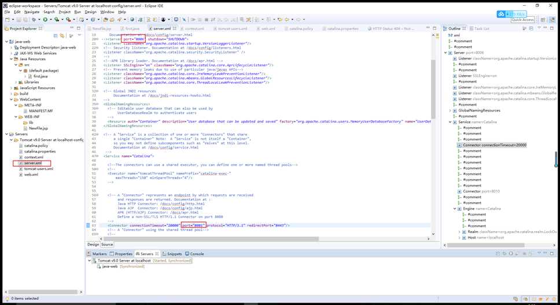Click the green Run toolbar icon
The width and height of the screenshot is (560, 305).
tap(45, 20)
